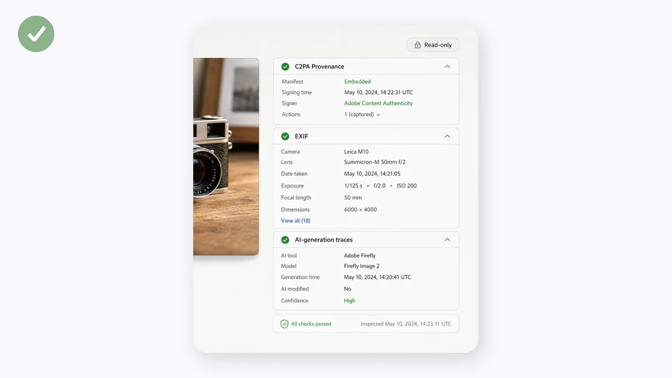This screenshot has height=378, width=672.
Task: Click the Confidence field label
Action: point(295,301)
